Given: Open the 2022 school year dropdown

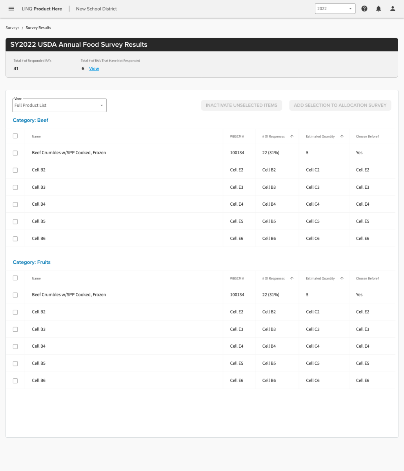Looking at the screenshot, I should pos(335,9).
